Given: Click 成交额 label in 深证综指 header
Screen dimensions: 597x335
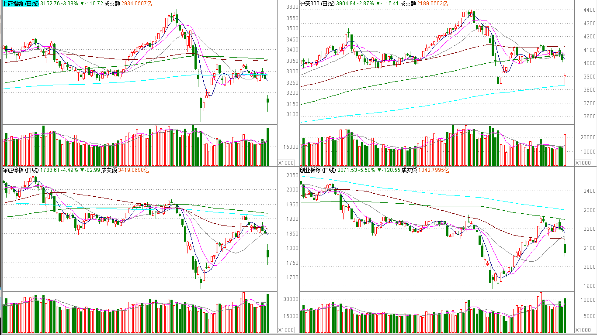Looking at the screenshot, I should coord(109,170).
